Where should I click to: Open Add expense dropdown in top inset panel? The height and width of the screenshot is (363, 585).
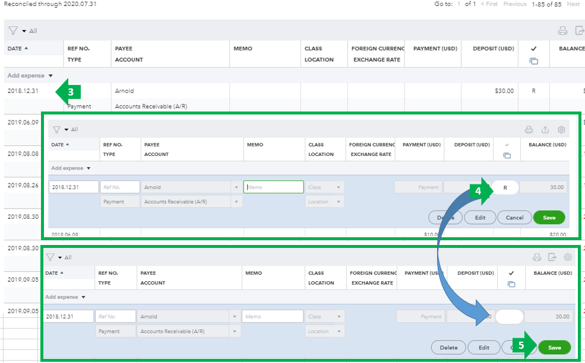[88, 168]
